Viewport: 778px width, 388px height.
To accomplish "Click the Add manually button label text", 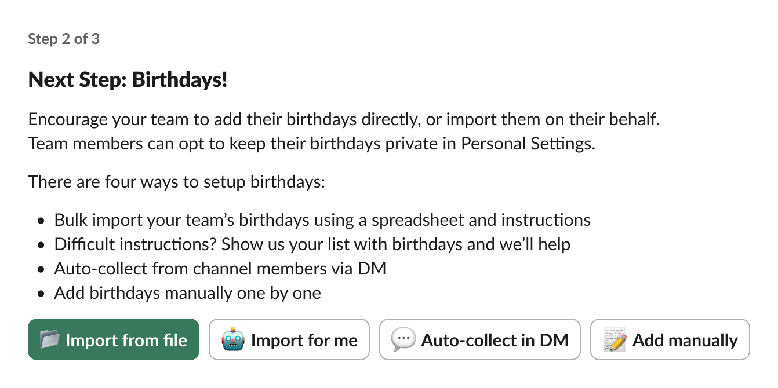I will coord(685,340).
